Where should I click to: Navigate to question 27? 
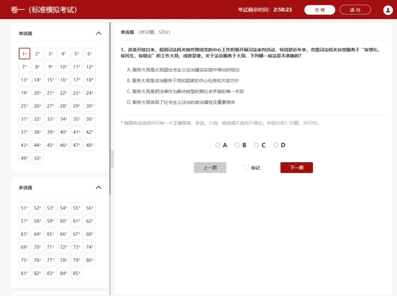(51, 106)
